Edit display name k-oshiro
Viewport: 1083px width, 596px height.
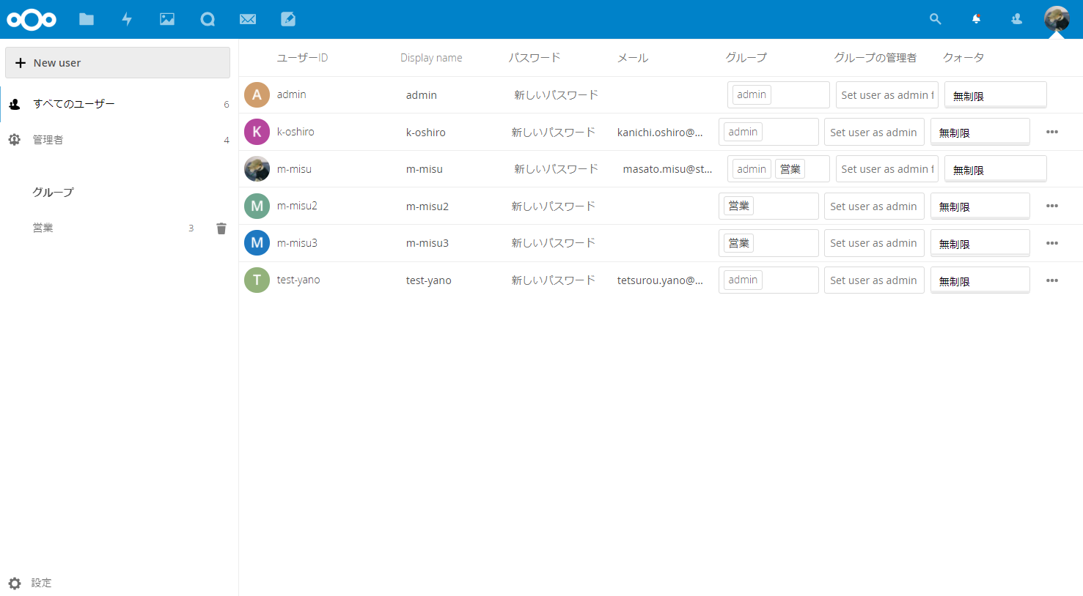(426, 133)
